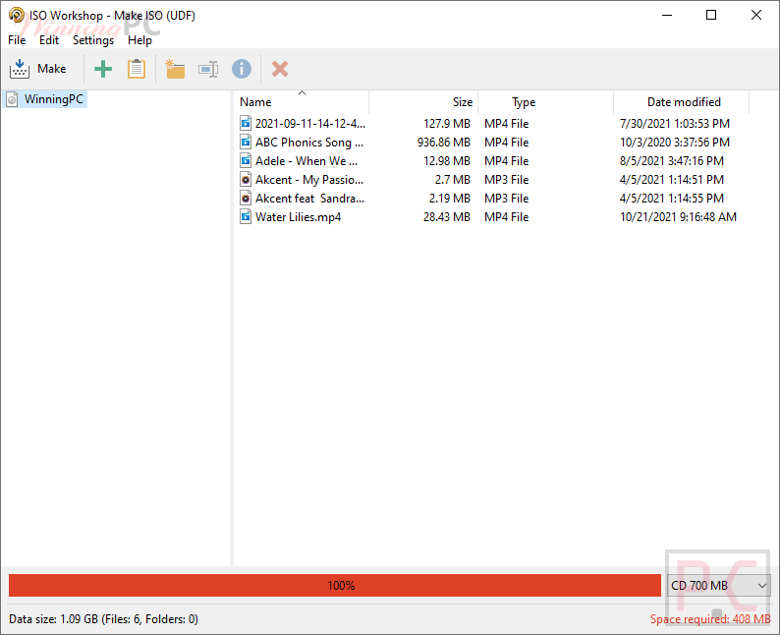780x635 pixels.
Task: Open the Help menu
Action: (139, 40)
